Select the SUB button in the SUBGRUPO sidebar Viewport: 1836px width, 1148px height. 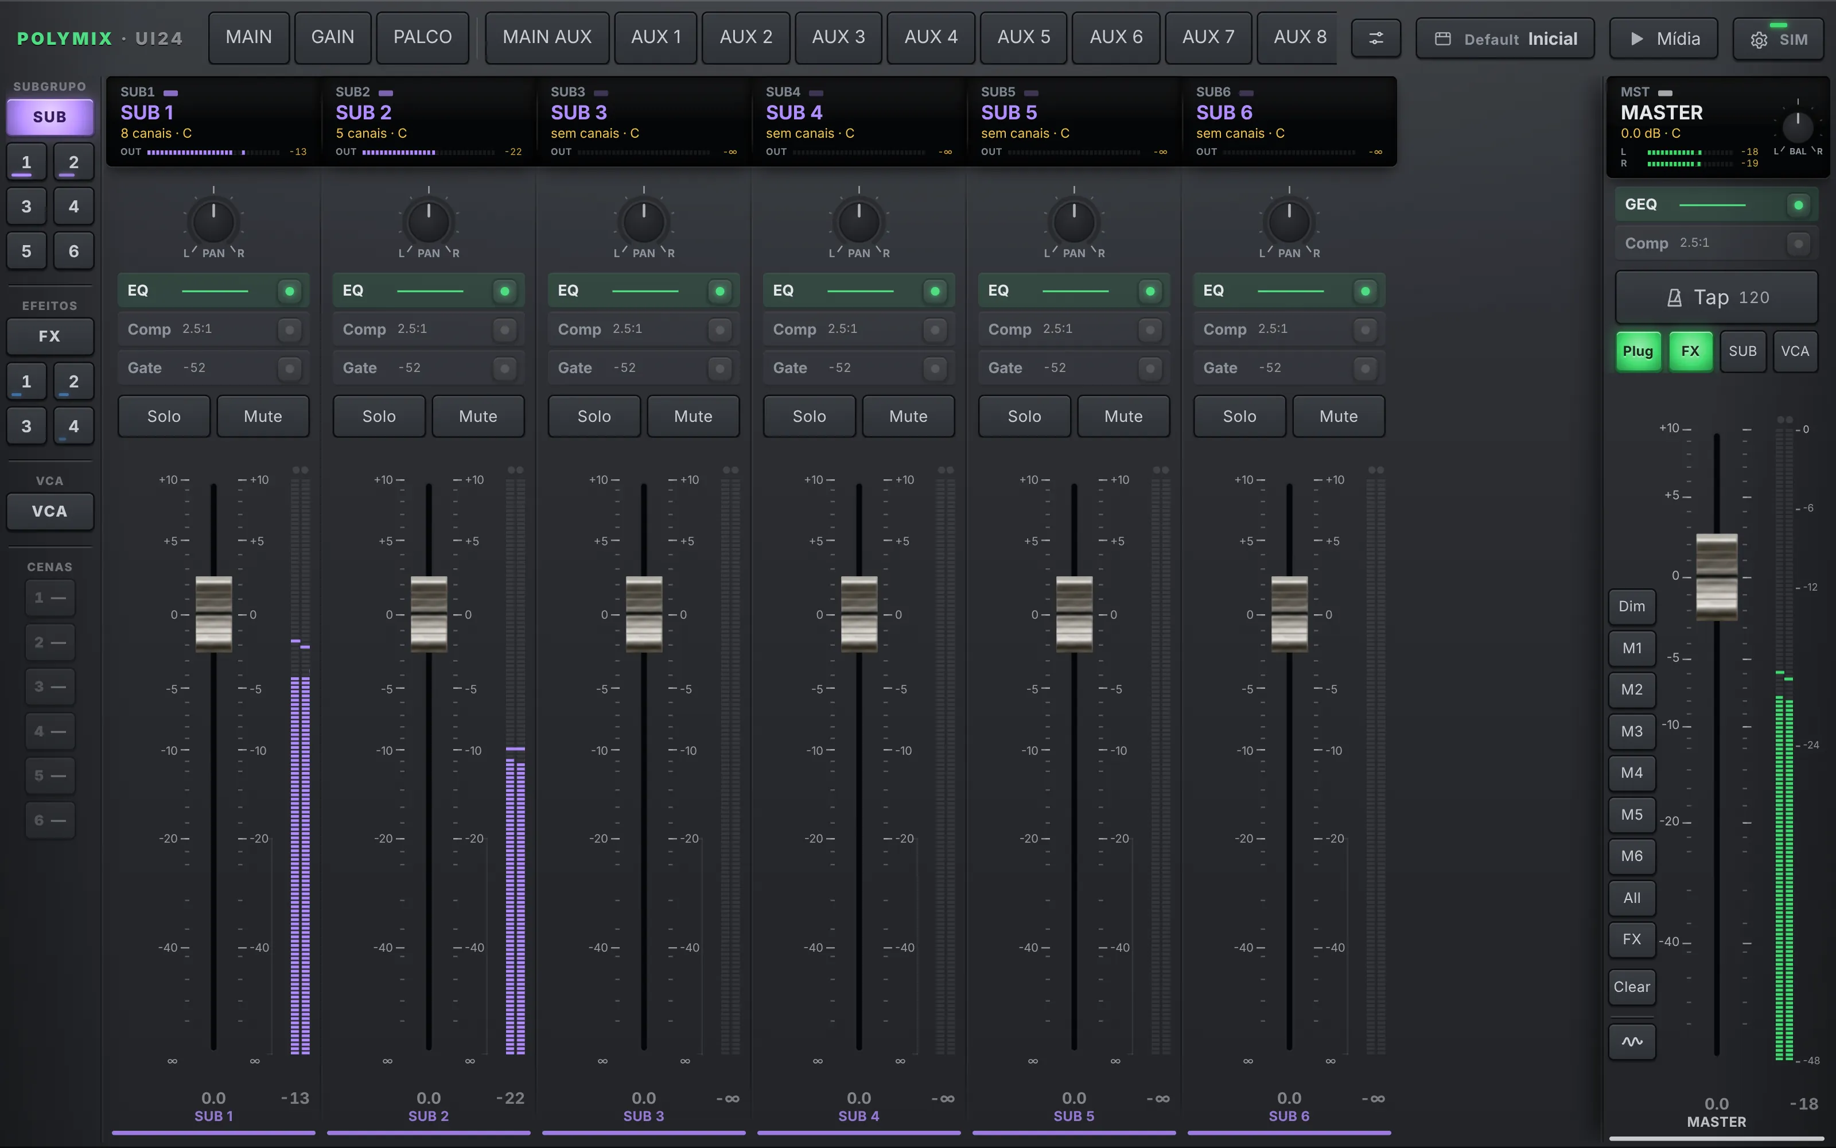pos(50,117)
